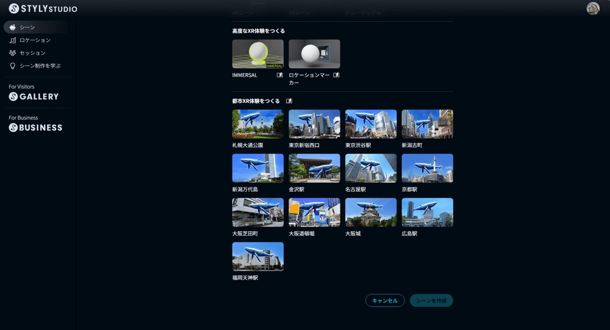Screen dimensions: 610x330
Task: Open help link icon beside 都市XR体験をつくる
Action: [x=289, y=101]
